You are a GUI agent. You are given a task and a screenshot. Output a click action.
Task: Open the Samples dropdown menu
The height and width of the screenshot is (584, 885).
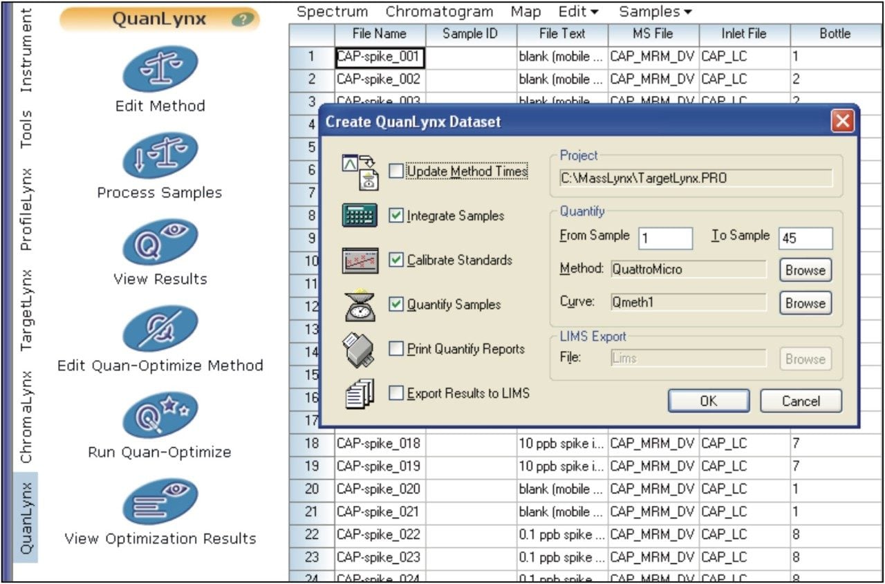655,12
